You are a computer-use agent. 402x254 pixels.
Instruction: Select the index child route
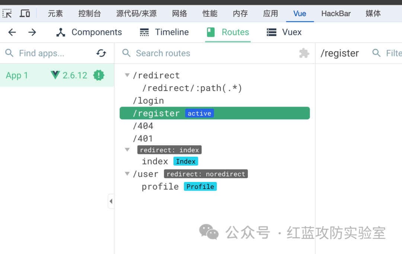pos(155,161)
